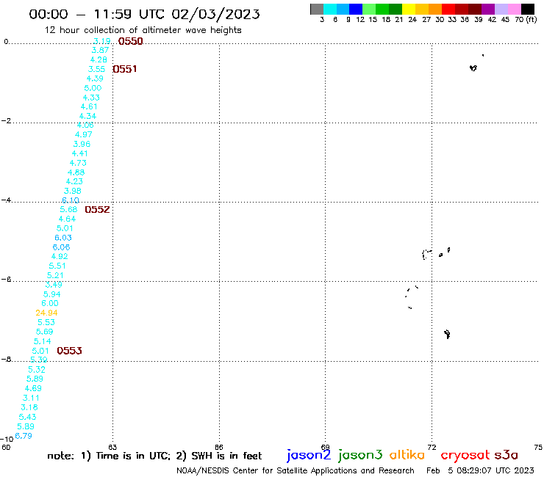Click the 4.39 wave height value

click(x=95, y=79)
